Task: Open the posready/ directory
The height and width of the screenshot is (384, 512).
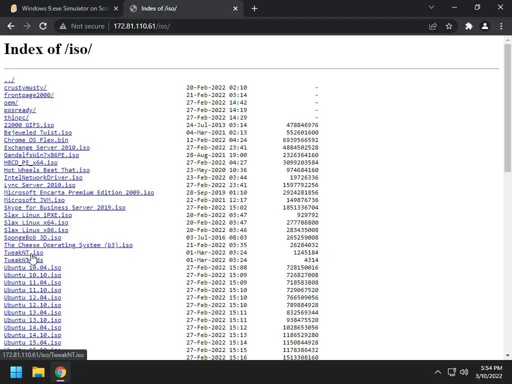Action: click(20, 110)
